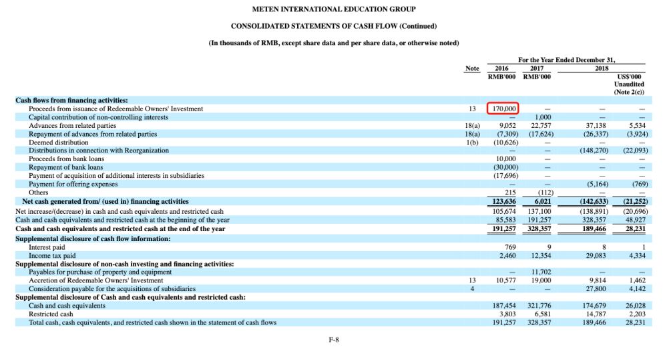Click the 170,000 value in the 2016 column
Viewport: 665px width, 349px height.
[503, 109]
